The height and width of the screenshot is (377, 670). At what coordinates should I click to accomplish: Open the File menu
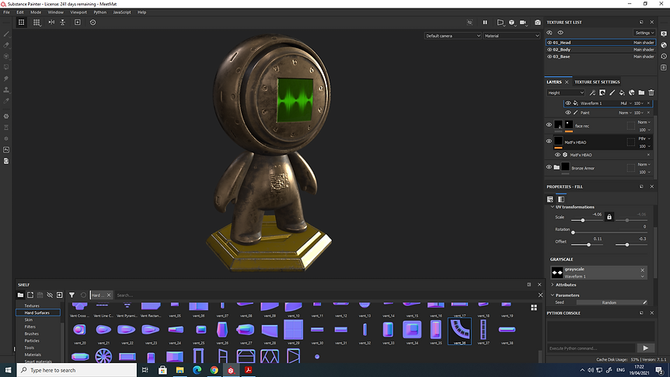point(6,12)
